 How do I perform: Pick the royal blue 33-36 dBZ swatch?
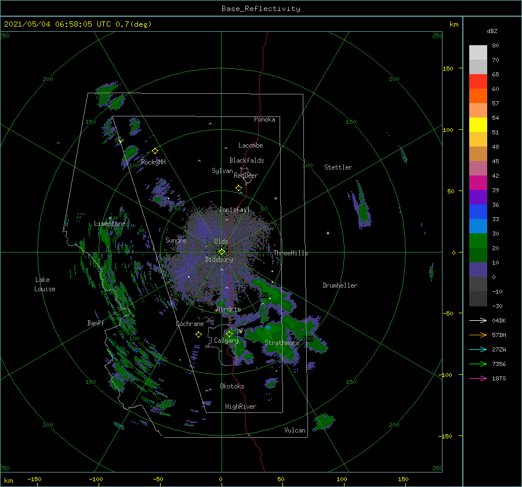tap(478, 212)
